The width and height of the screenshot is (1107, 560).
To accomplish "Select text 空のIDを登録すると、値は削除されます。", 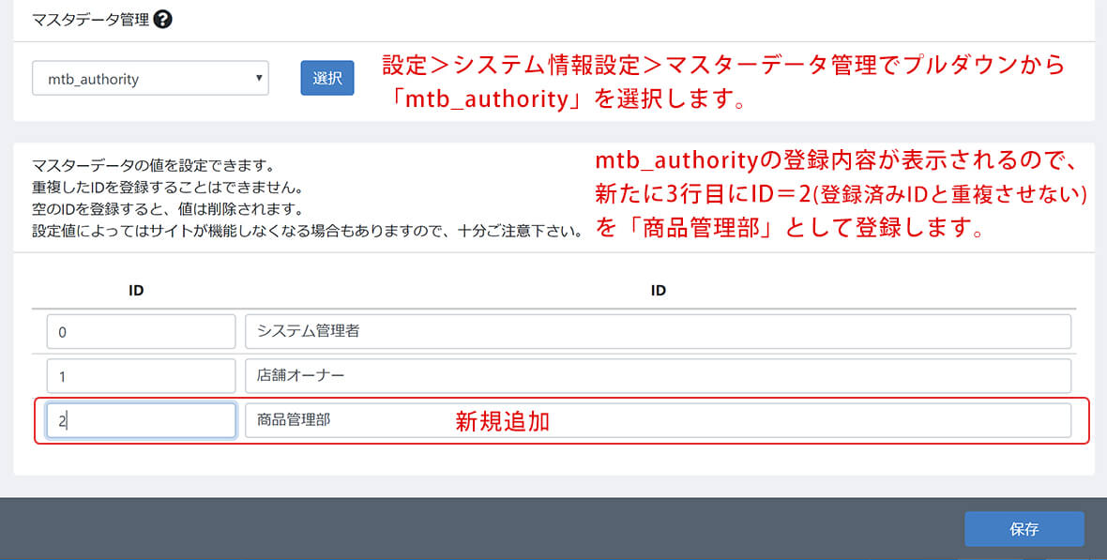I will (167, 209).
